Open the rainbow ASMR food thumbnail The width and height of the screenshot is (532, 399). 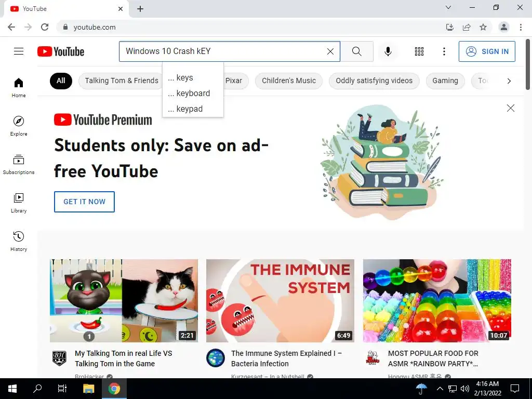(437, 301)
